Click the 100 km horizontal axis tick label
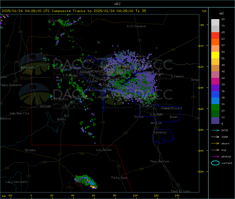Image resolution: width=235 pixels, height=199 pixels. pyautogui.click(x=135, y=195)
